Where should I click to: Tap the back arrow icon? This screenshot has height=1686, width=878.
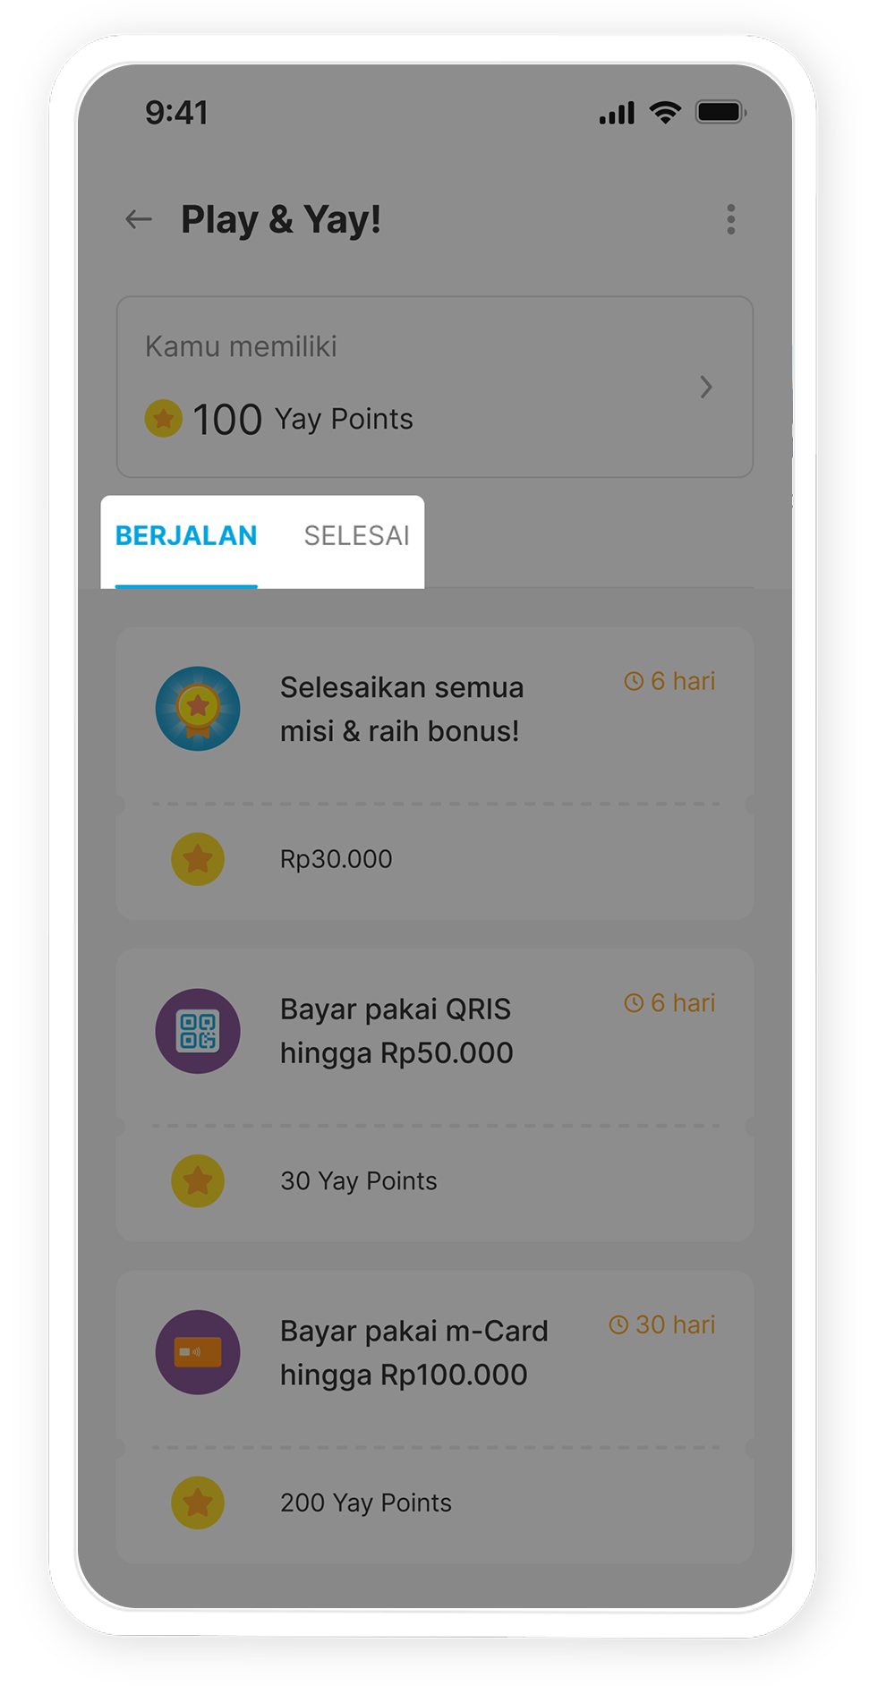click(x=139, y=219)
